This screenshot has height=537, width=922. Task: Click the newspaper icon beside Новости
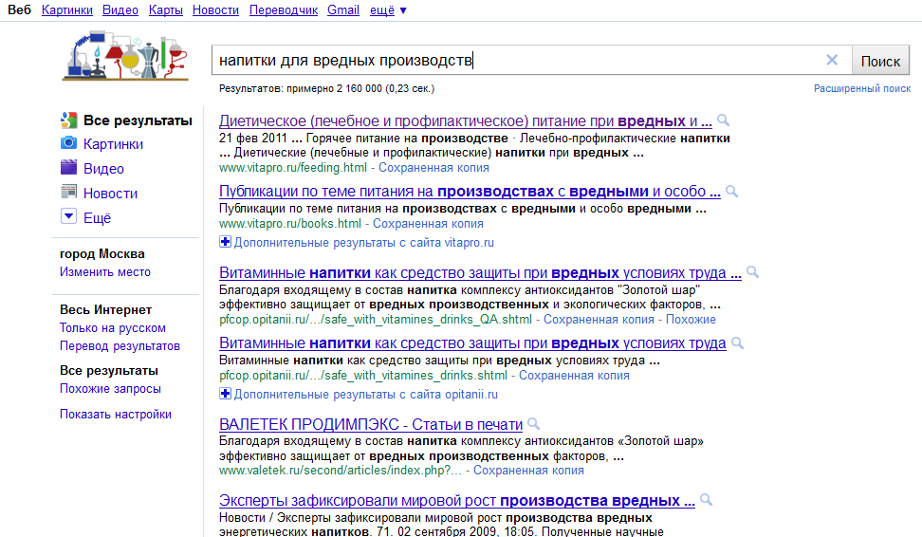[x=69, y=191]
